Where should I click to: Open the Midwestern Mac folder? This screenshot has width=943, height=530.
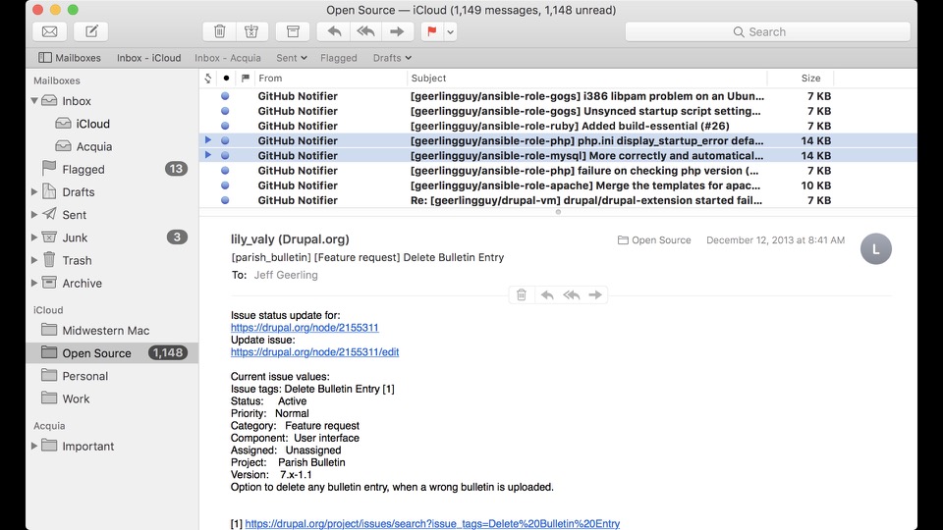tap(105, 331)
